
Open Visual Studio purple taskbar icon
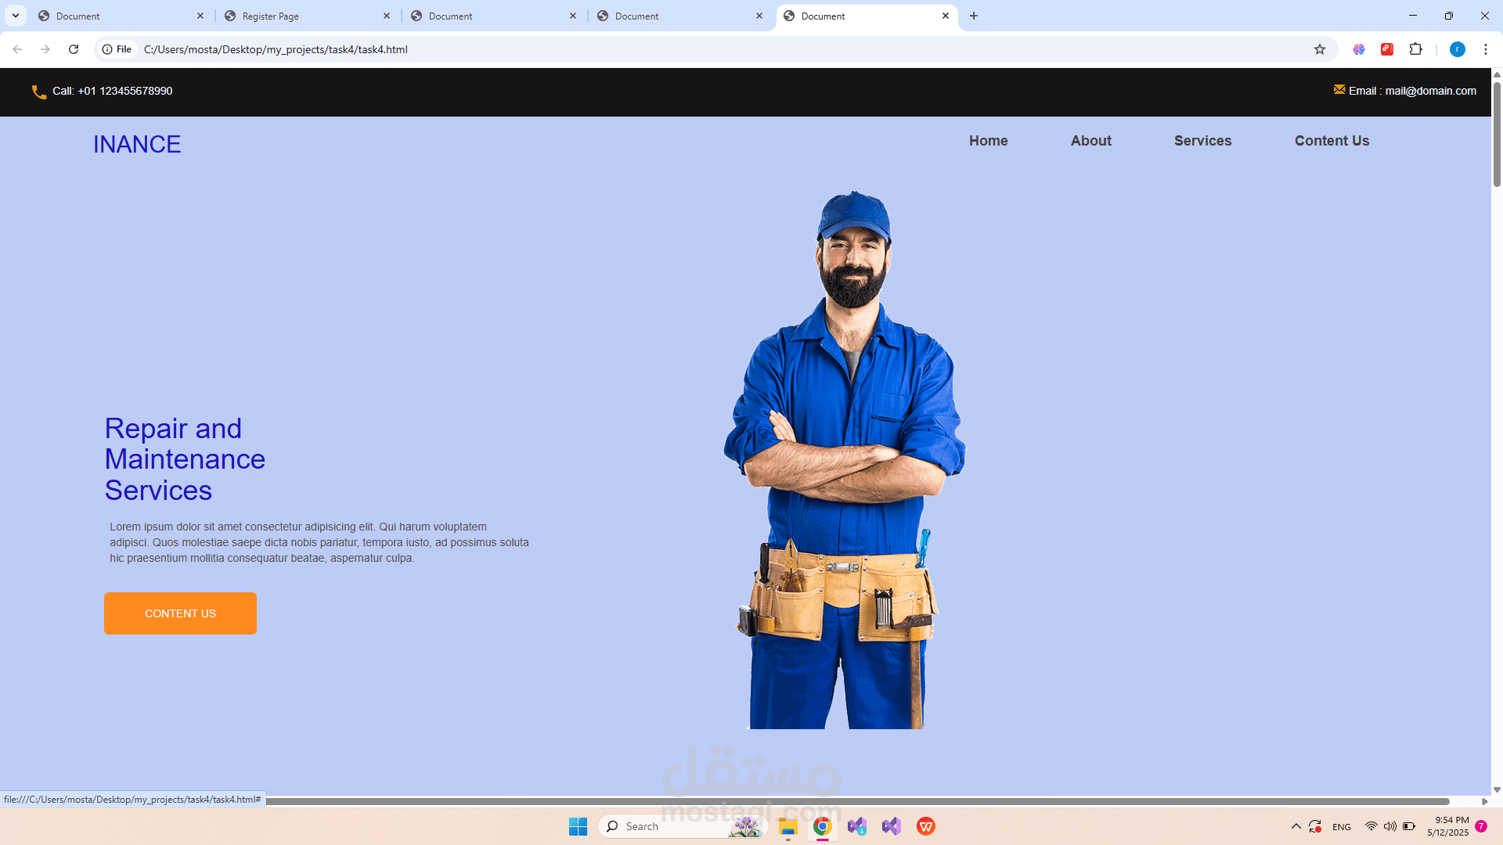pyautogui.click(x=892, y=826)
